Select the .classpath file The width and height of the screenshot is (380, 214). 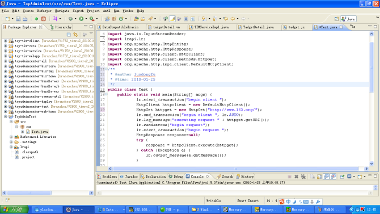click(x=30, y=152)
